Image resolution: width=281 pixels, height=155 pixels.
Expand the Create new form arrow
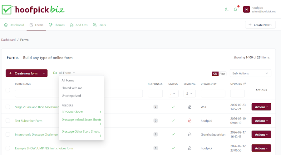tap(44, 73)
